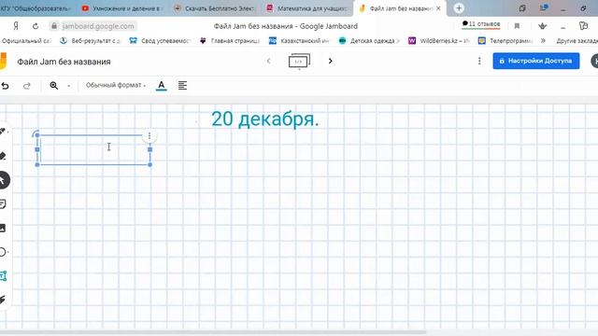Screen dimensions: 598x336
Task: Open the browser extensions crown icon
Action: pos(542,26)
